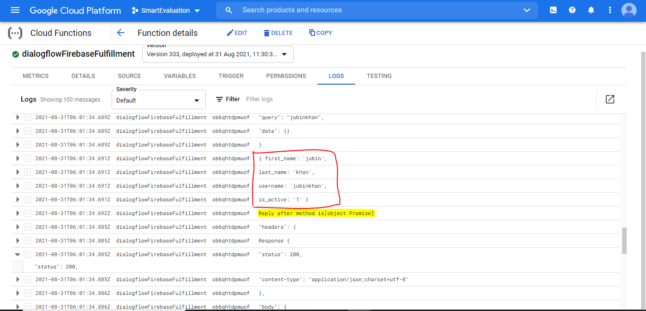Expand the log row with "data": {}
The width and height of the screenshot is (646, 311).
[18, 131]
